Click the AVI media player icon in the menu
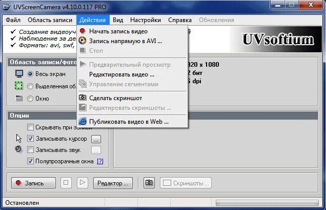The image size is (326, 210). pyautogui.click(x=83, y=41)
